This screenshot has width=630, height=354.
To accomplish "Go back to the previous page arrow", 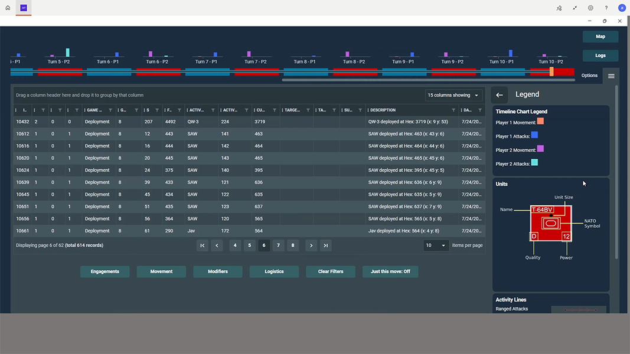I will click(217, 245).
